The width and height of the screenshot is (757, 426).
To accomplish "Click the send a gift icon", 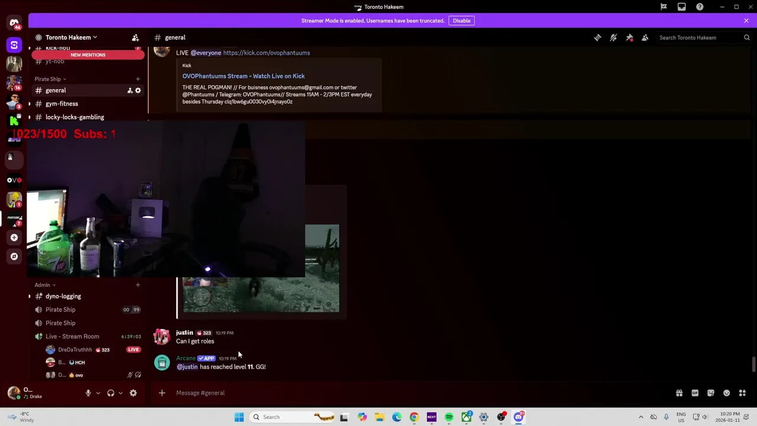I will pos(679,393).
